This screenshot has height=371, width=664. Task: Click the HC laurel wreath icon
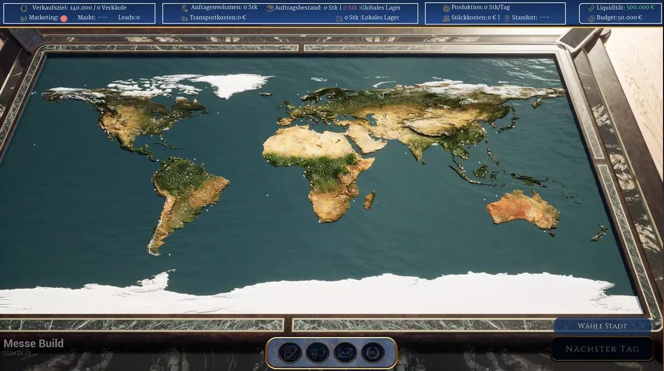click(372, 353)
